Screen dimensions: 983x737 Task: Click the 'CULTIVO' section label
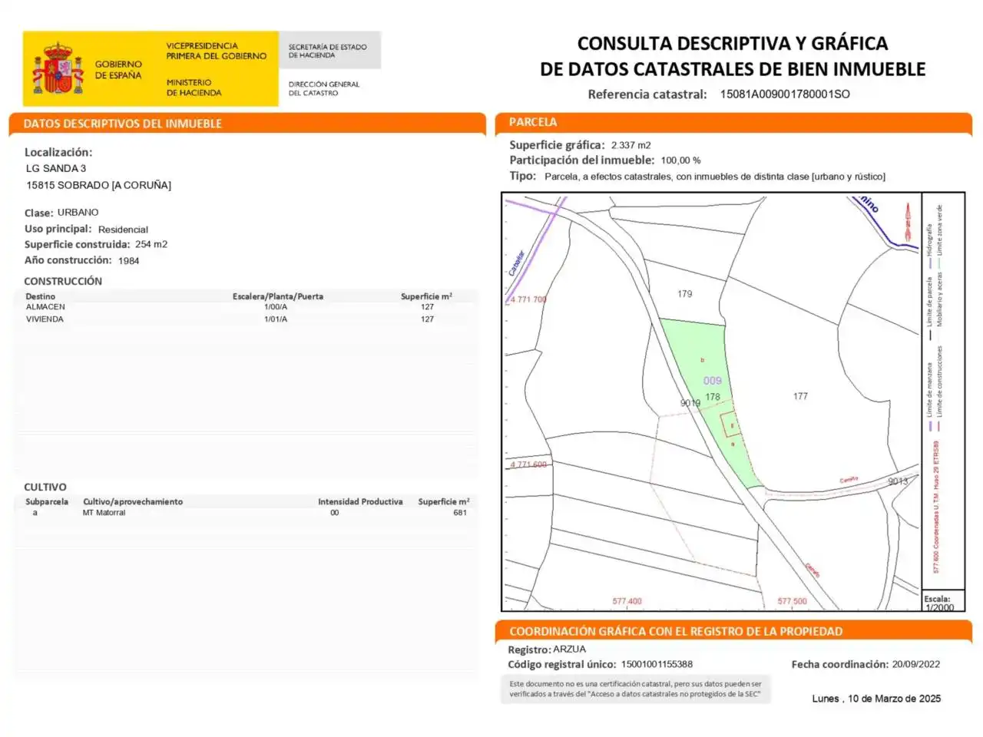tap(45, 487)
